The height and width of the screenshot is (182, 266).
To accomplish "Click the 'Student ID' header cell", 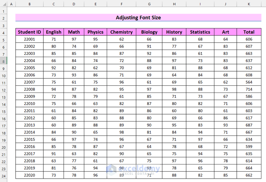I will tap(30, 32).
